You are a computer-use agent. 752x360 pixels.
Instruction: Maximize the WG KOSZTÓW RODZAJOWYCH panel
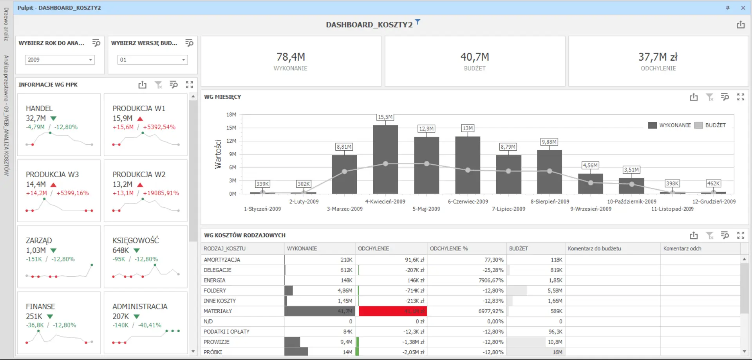click(x=741, y=235)
